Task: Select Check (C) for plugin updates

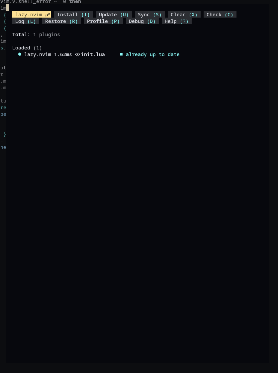Action: (x=220, y=15)
